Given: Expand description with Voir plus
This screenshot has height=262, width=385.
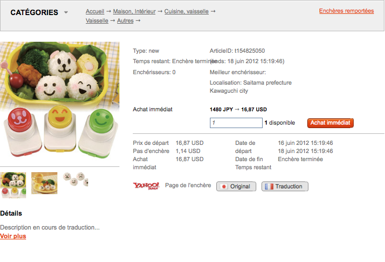Looking at the screenshot, I should point(13,236).
